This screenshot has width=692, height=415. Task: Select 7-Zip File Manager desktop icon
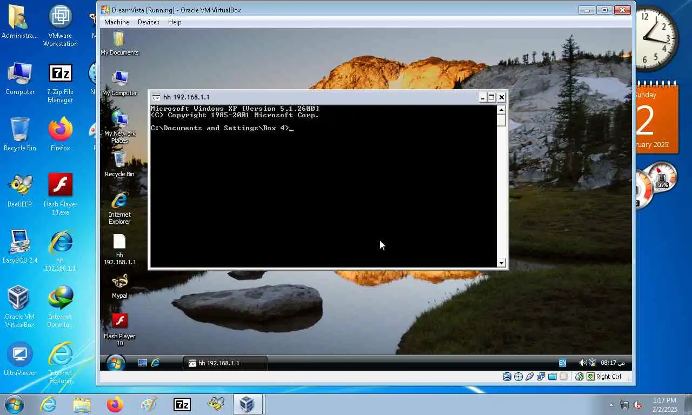click(x=60, y=83)
